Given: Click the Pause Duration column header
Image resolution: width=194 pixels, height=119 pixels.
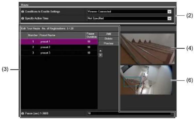Looking at the screenshot, I should coord(91,35).
